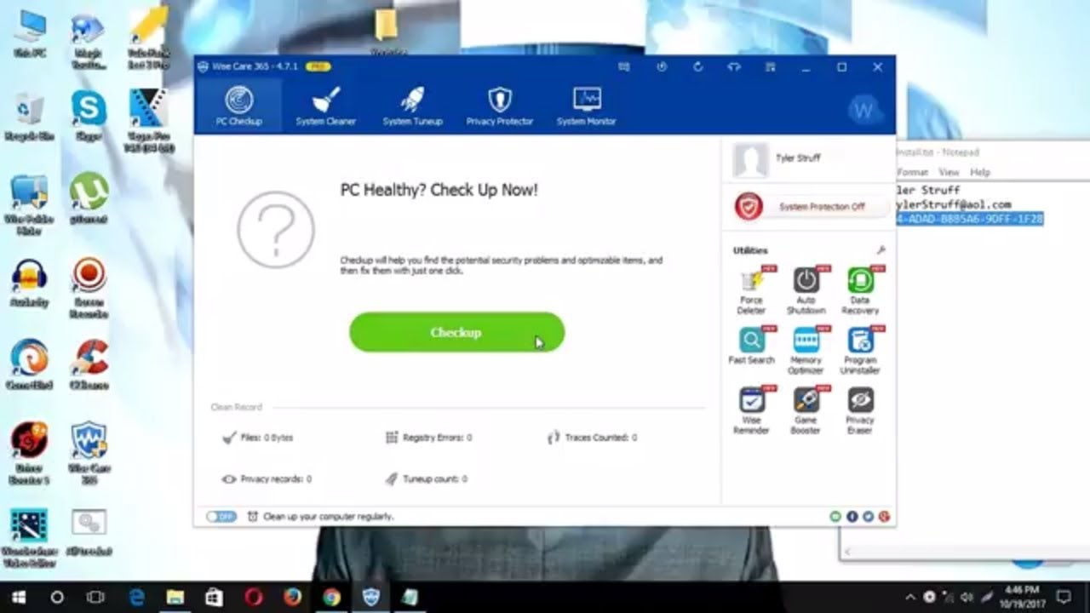
Task: Open the Twitter icon in footer
Action: pos(868,517)
